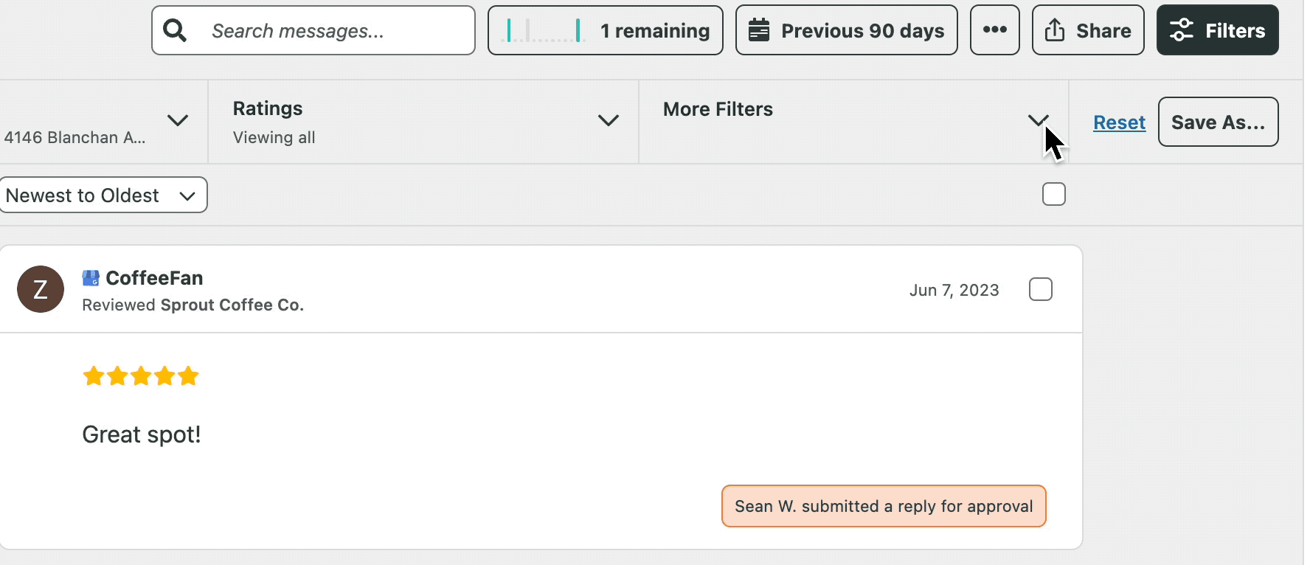Click the Google My Business icon beside CoffeeFan
The width and height of the screenshot is (1310, 565).
[91, 278]
